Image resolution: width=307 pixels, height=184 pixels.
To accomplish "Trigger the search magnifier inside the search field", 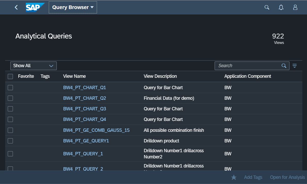I will 284,66.
